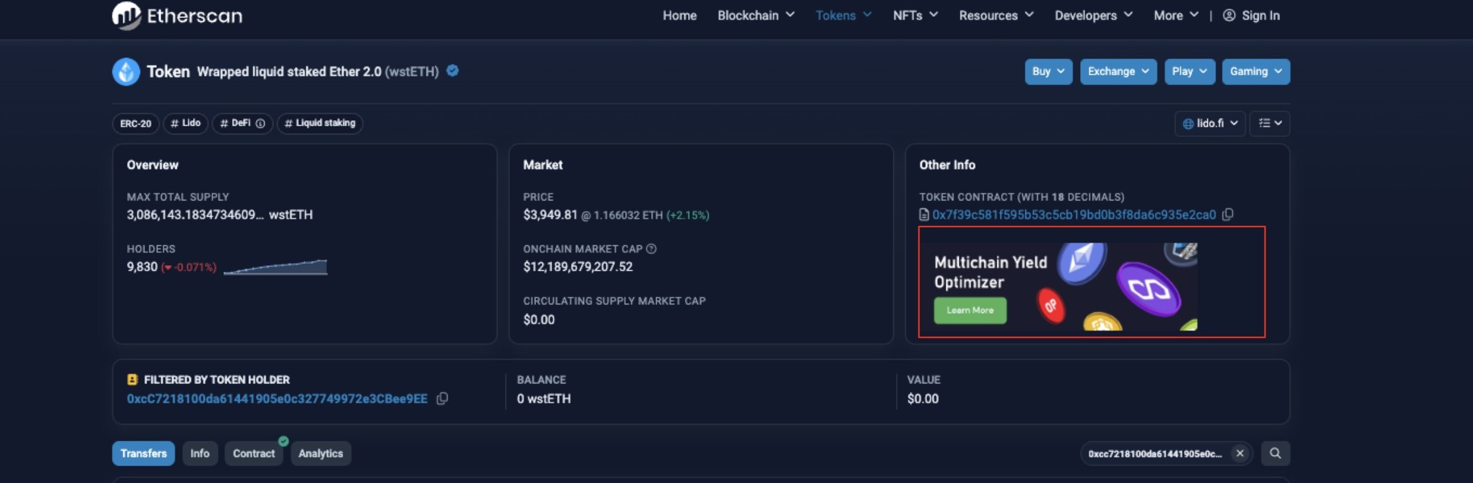Open token contract address link 0x7f39c581…
The width and height of the screenshot is (1473, 483).
1074,215
